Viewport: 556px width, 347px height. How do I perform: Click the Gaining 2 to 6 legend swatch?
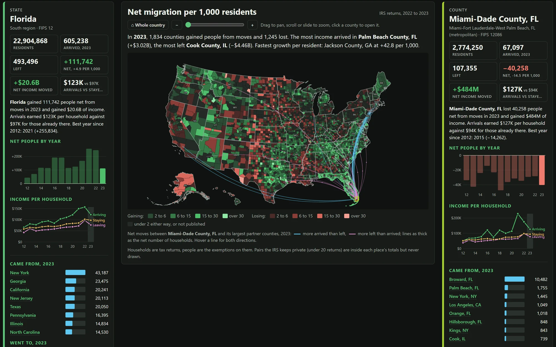pyautogui.click(x=150, y=216)
